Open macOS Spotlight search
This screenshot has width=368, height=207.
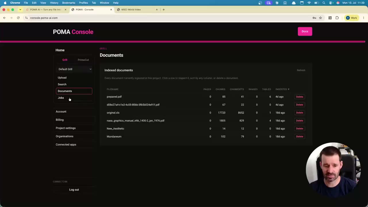(324, 3)
